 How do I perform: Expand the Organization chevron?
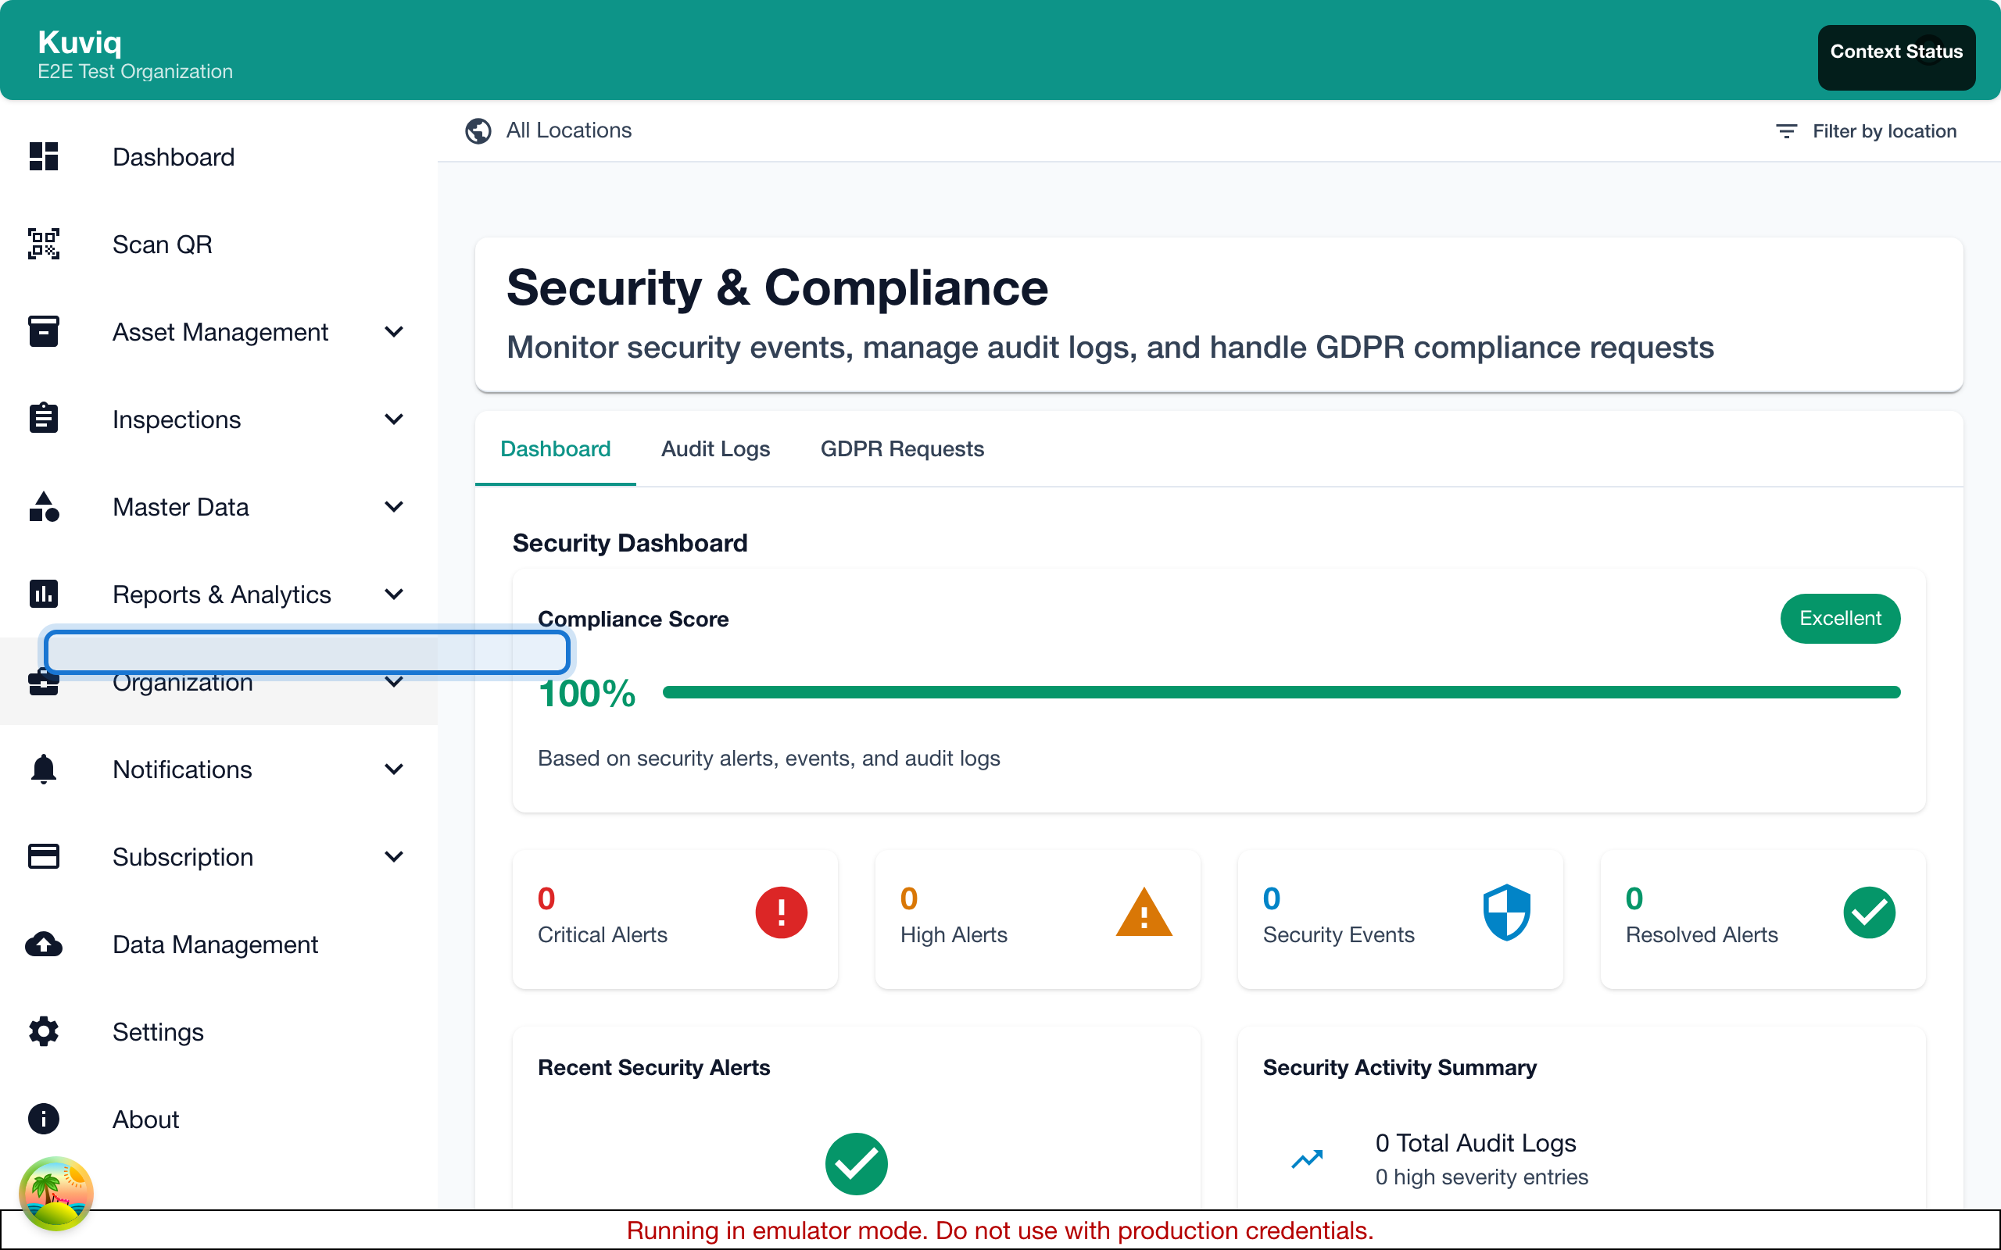pos(395,683)
